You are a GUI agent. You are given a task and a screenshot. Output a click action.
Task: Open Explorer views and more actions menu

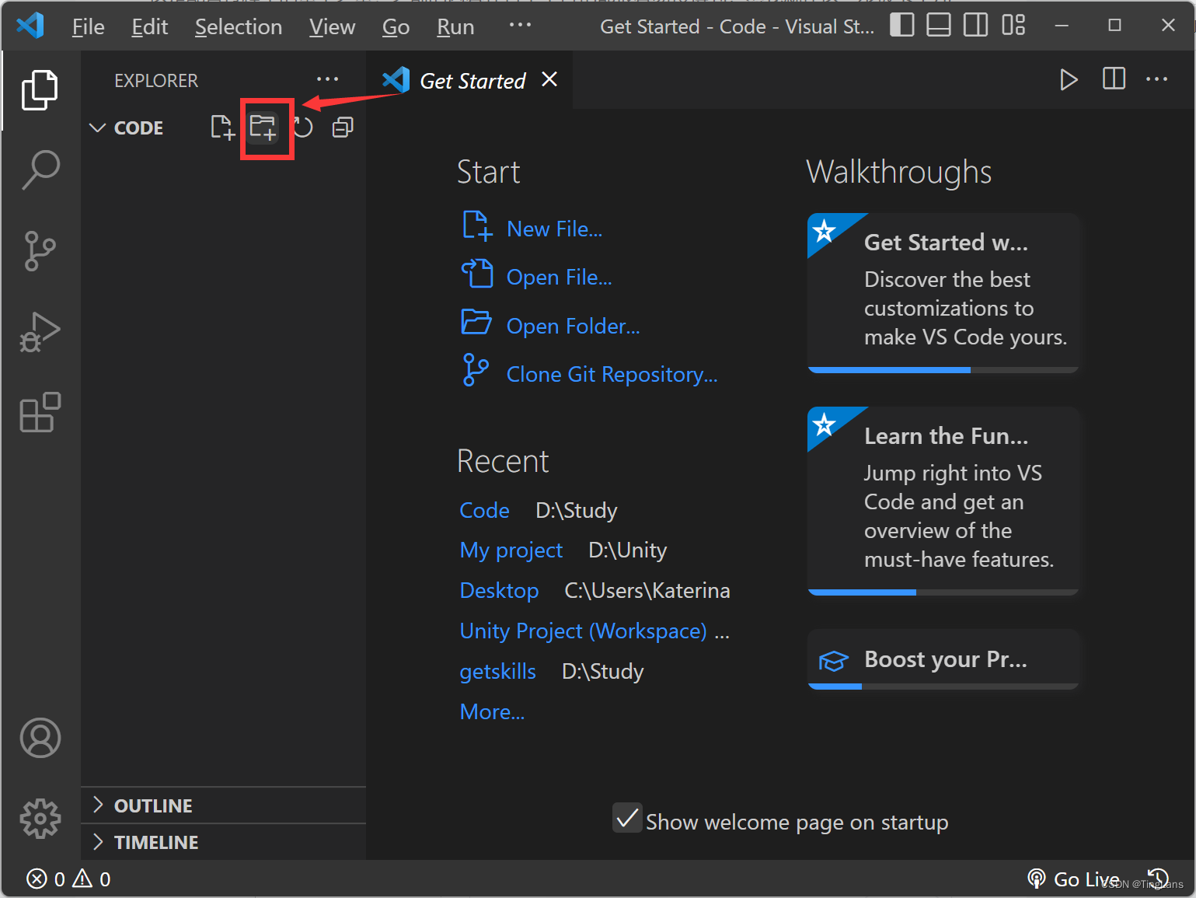[328, 79]
